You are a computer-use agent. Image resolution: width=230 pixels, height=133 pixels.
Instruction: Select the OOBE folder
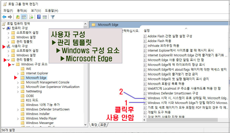pyautogui.click(x=30, y=96)
